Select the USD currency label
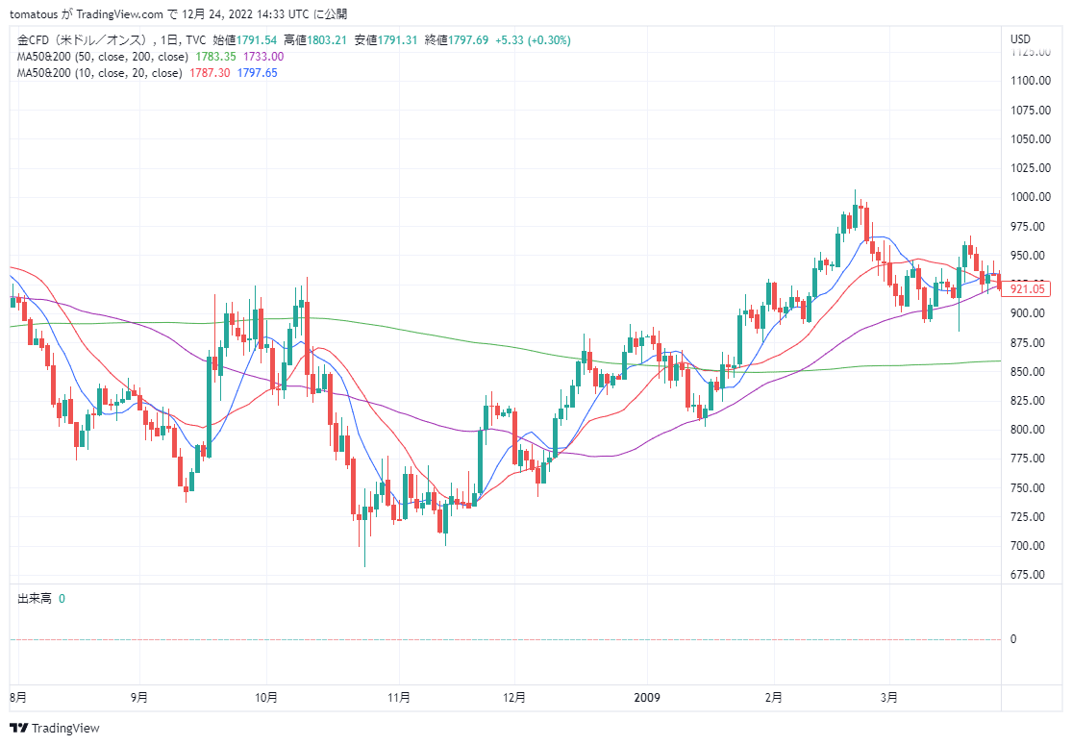1072x745 pixels. click(x=1021, y=39)
